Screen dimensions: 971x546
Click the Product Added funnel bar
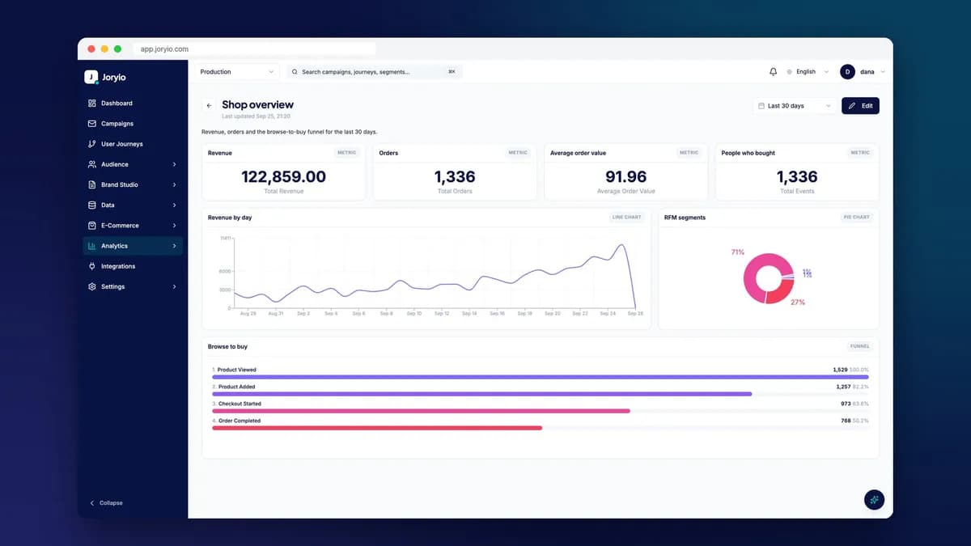coord(481,394)
